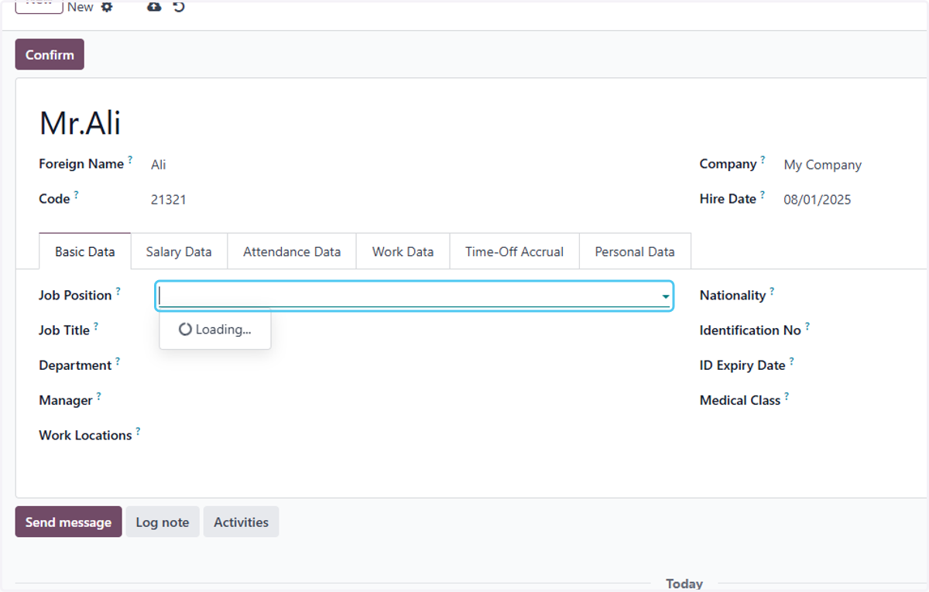This screenshot has width=929, height=592.
Task: Click the Manager help question mark
Action: [98, 397]
